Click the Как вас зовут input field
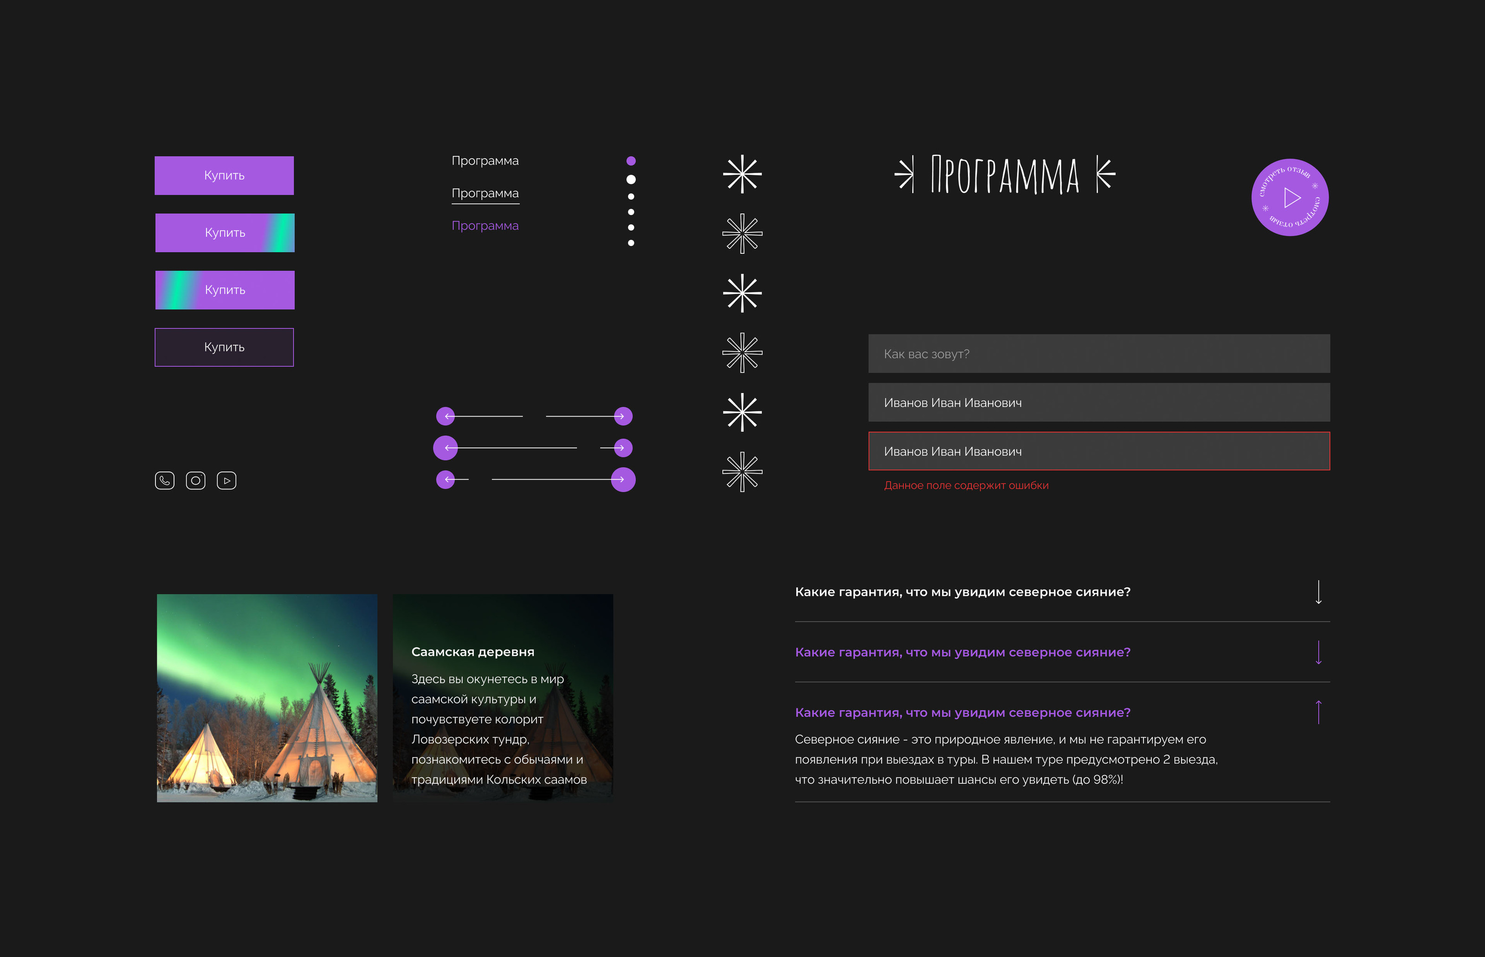 click(x=1098, y=354)
